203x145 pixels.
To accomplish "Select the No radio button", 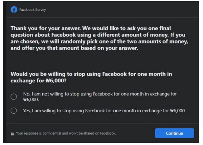I will pyautogui.click(x=14, y=97).
